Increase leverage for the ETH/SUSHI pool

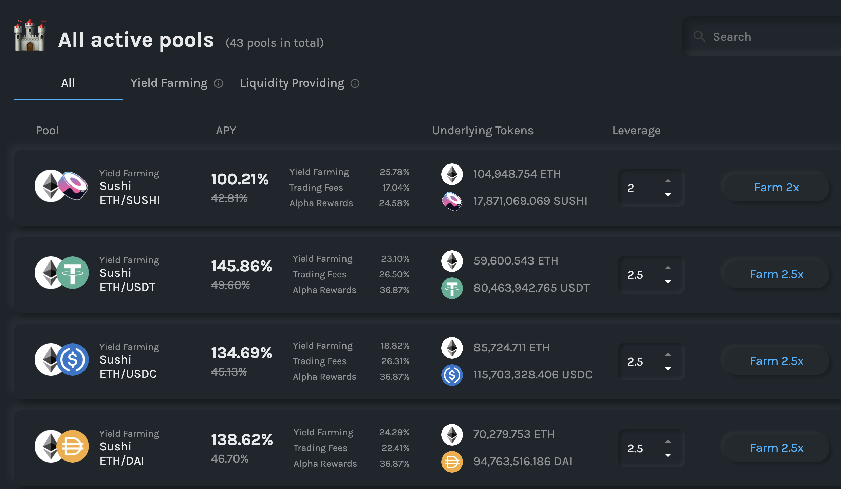668,181
